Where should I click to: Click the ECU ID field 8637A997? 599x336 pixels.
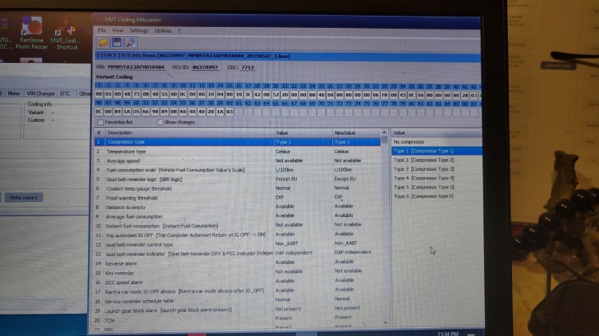pos(205,67)
